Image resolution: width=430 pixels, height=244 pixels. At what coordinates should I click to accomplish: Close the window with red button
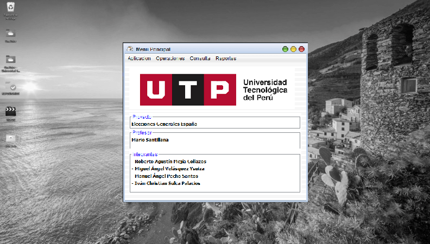tap(301, 49)
